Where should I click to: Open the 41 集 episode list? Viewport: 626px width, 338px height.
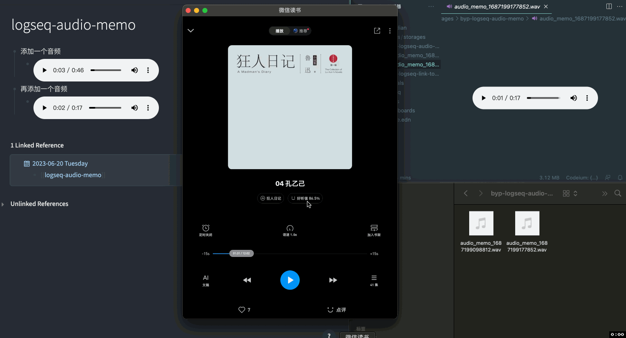(x=374, y=280)
